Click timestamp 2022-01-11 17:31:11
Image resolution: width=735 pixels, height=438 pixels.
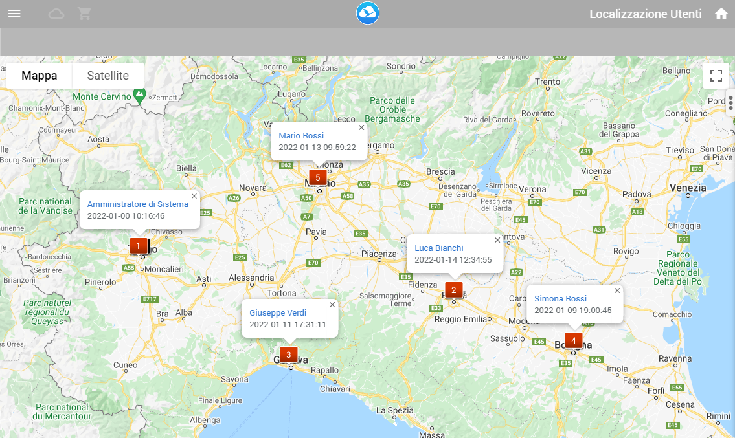point(288,325)
